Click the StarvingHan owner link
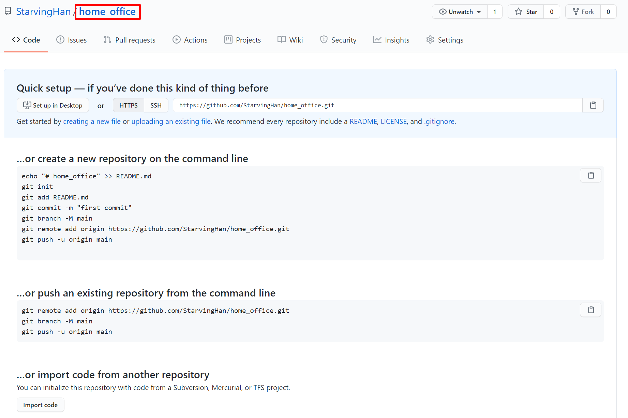 (x=43, y=12)
